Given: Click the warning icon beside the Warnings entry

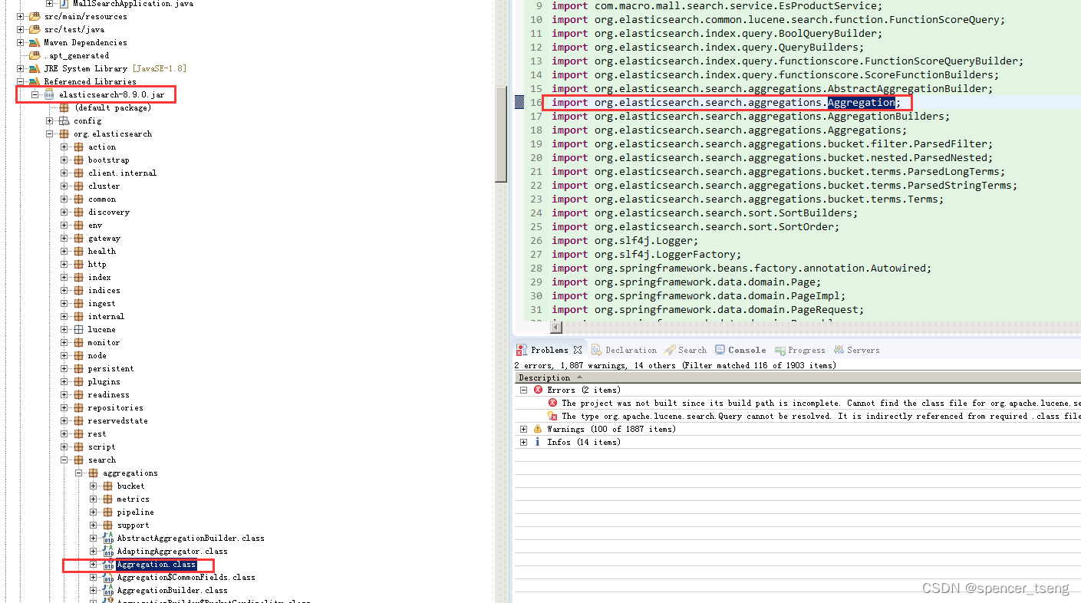Looking at the screenshot, I should click(x=537, y=429).
